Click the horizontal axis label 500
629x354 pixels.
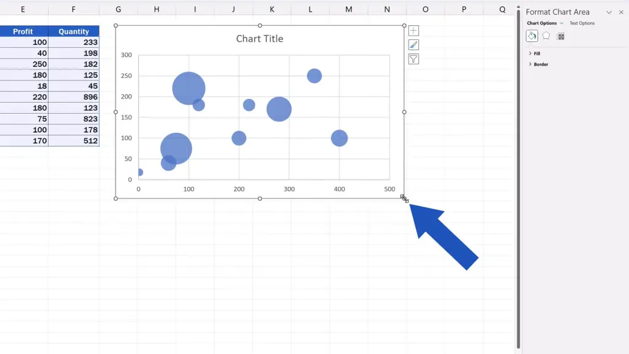tap(389, 189)
